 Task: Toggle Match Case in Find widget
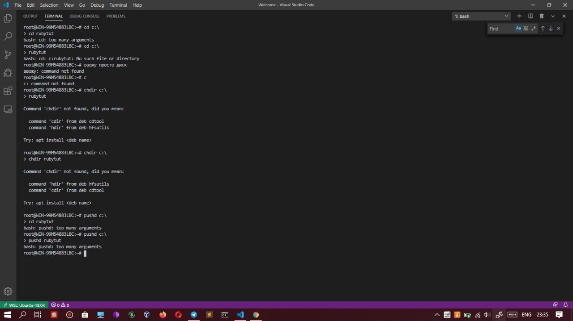pos(518,29)
